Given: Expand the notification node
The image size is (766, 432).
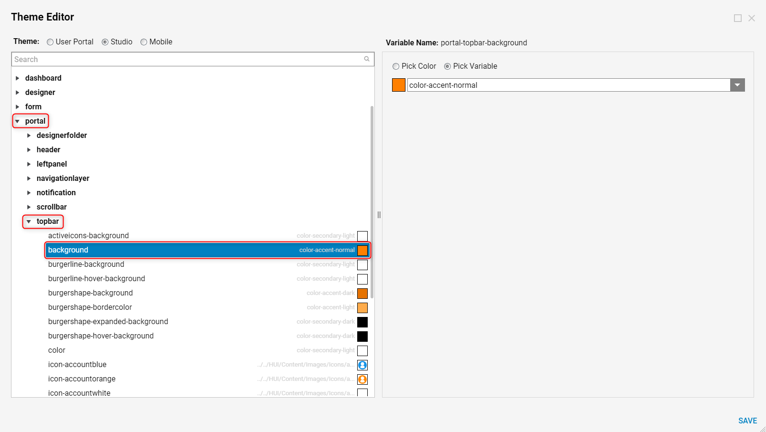Looking at the screenshot, I should pyautogui.click(x=29, y=193).
